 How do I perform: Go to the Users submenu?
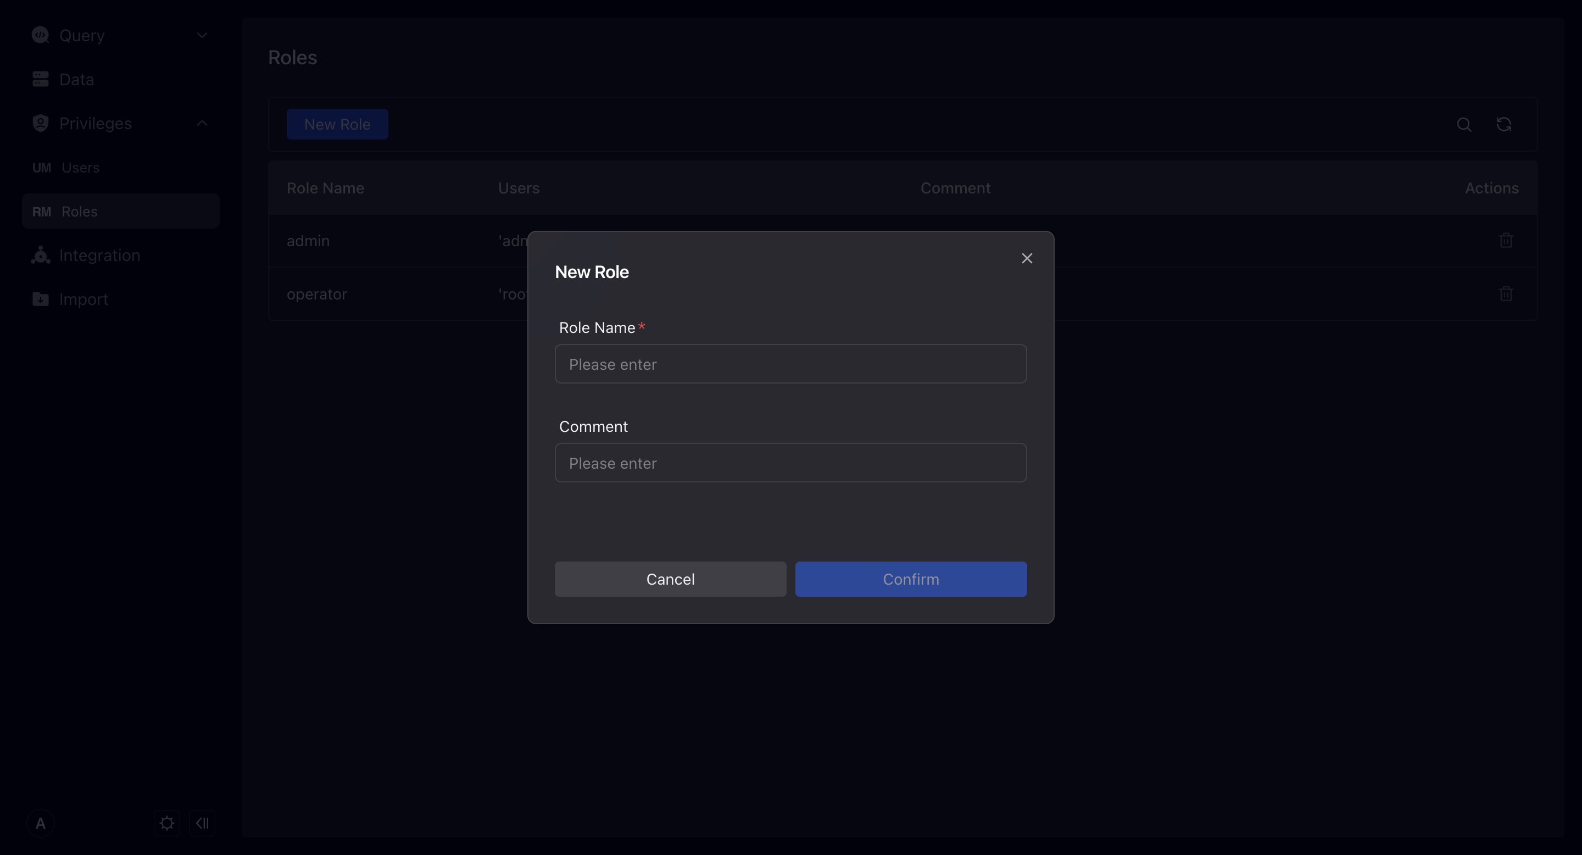pos(80,168)
